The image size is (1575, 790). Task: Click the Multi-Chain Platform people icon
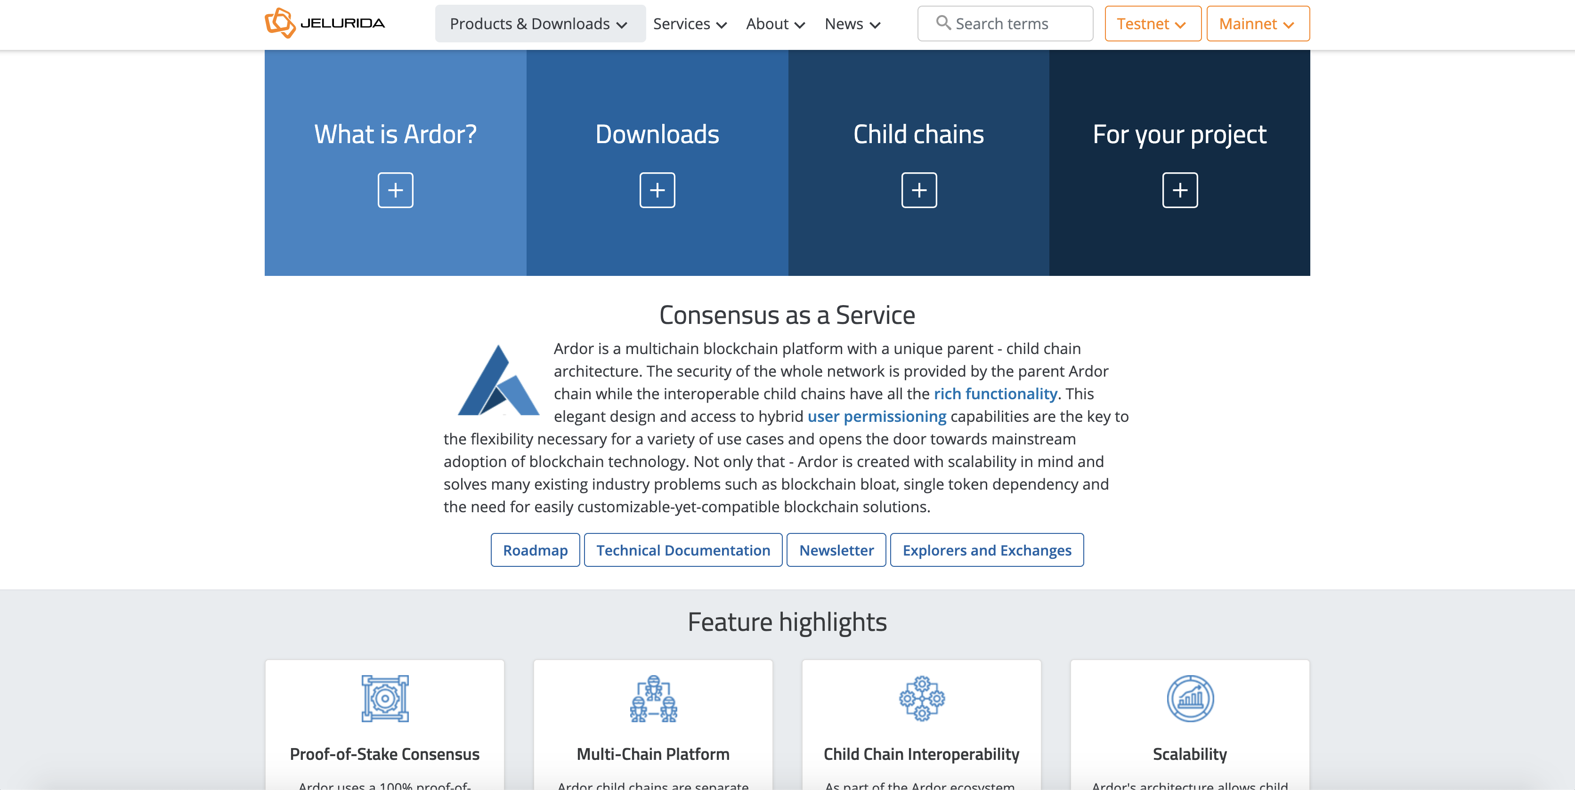653,698
